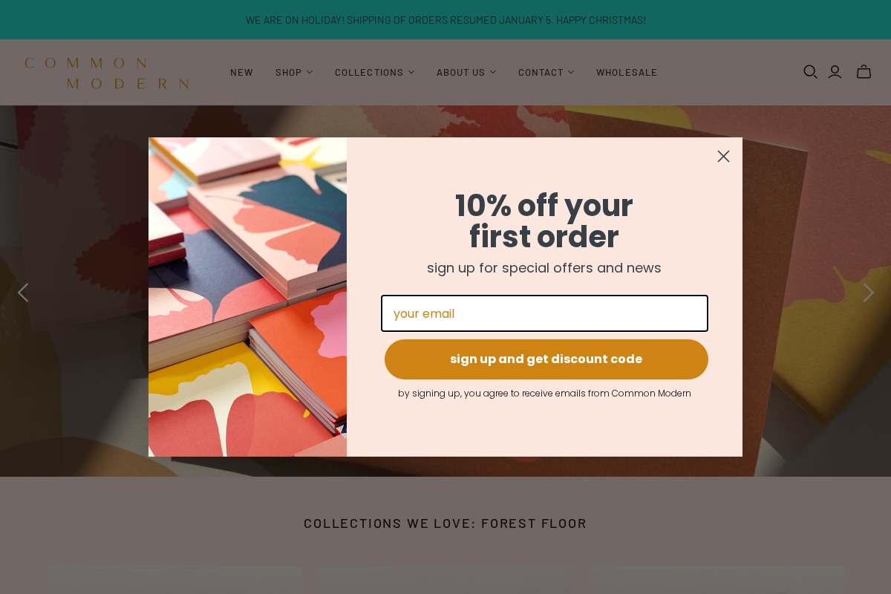Click the holiday shipping announcement banner

click(446, 19)
